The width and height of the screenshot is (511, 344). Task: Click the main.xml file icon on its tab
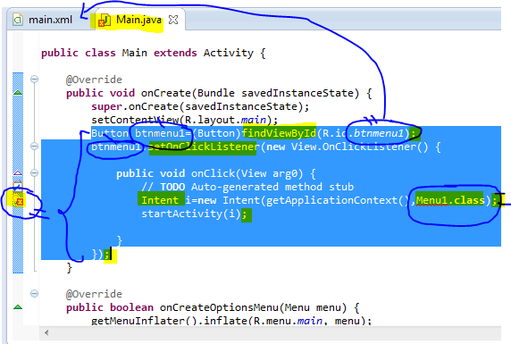pos(18,20)
